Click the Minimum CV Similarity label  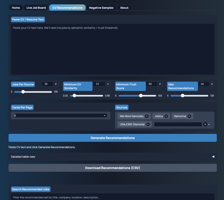(x=78, y=86)
